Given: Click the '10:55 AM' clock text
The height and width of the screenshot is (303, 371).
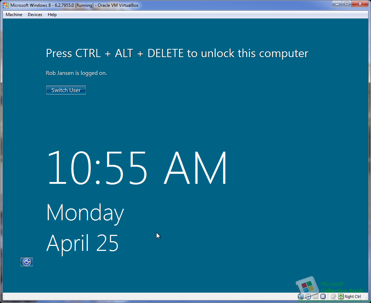Looking at the screenshot, I should 137,168.
